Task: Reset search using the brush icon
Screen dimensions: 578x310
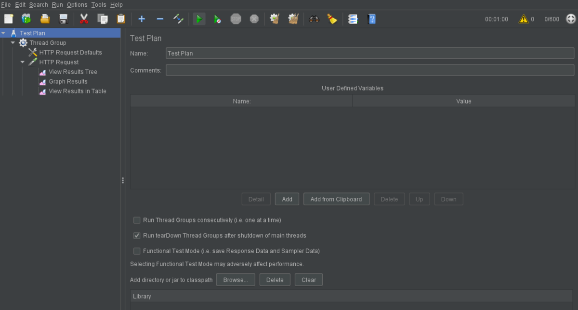Action: [x=332, y=19]
